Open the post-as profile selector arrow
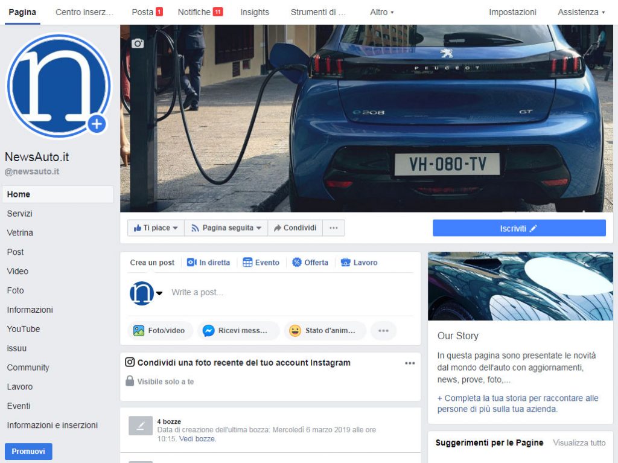 tap(159, 293)
